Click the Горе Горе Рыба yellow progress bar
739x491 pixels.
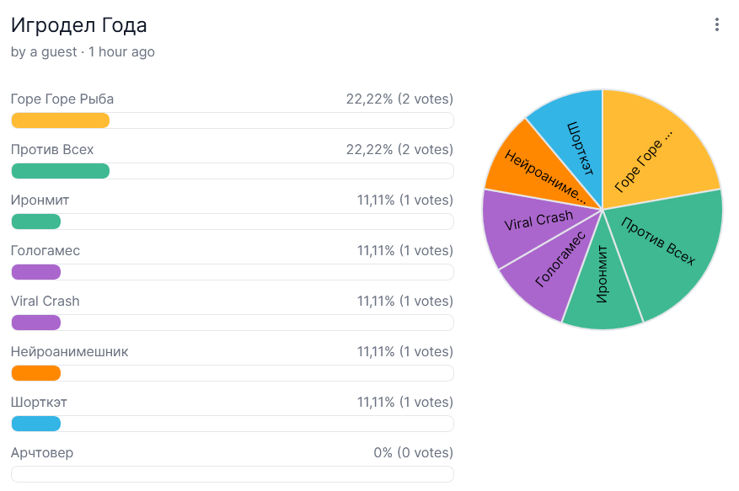[x=61, y=120]
